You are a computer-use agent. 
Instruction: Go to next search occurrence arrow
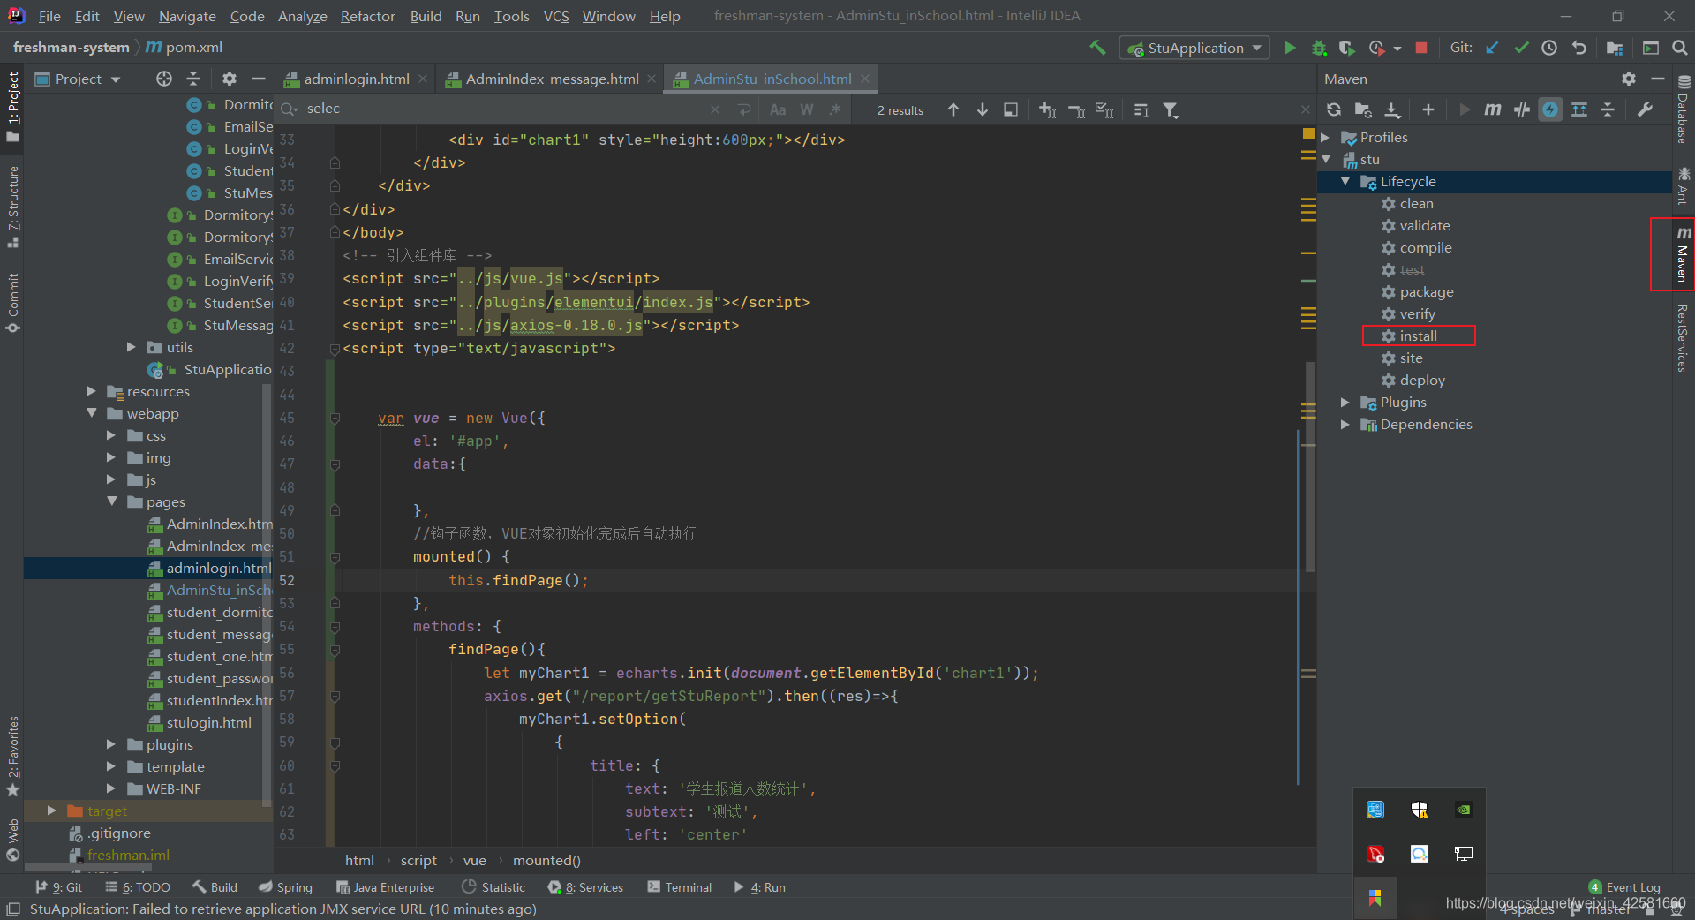pos(982,109)
